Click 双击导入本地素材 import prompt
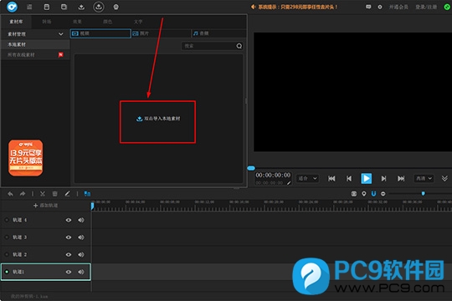 (x=158, y=119)
